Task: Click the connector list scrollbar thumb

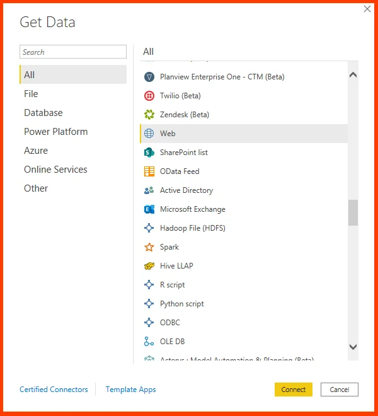Action: click(x=353, y=213)
